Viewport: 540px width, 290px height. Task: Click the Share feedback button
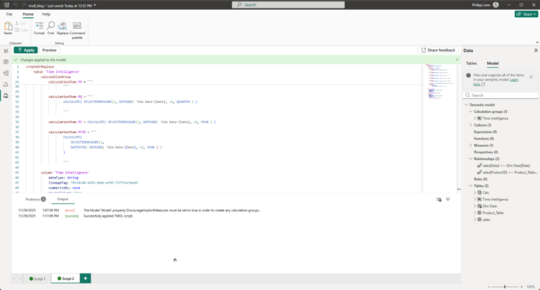tap(438, 50)
